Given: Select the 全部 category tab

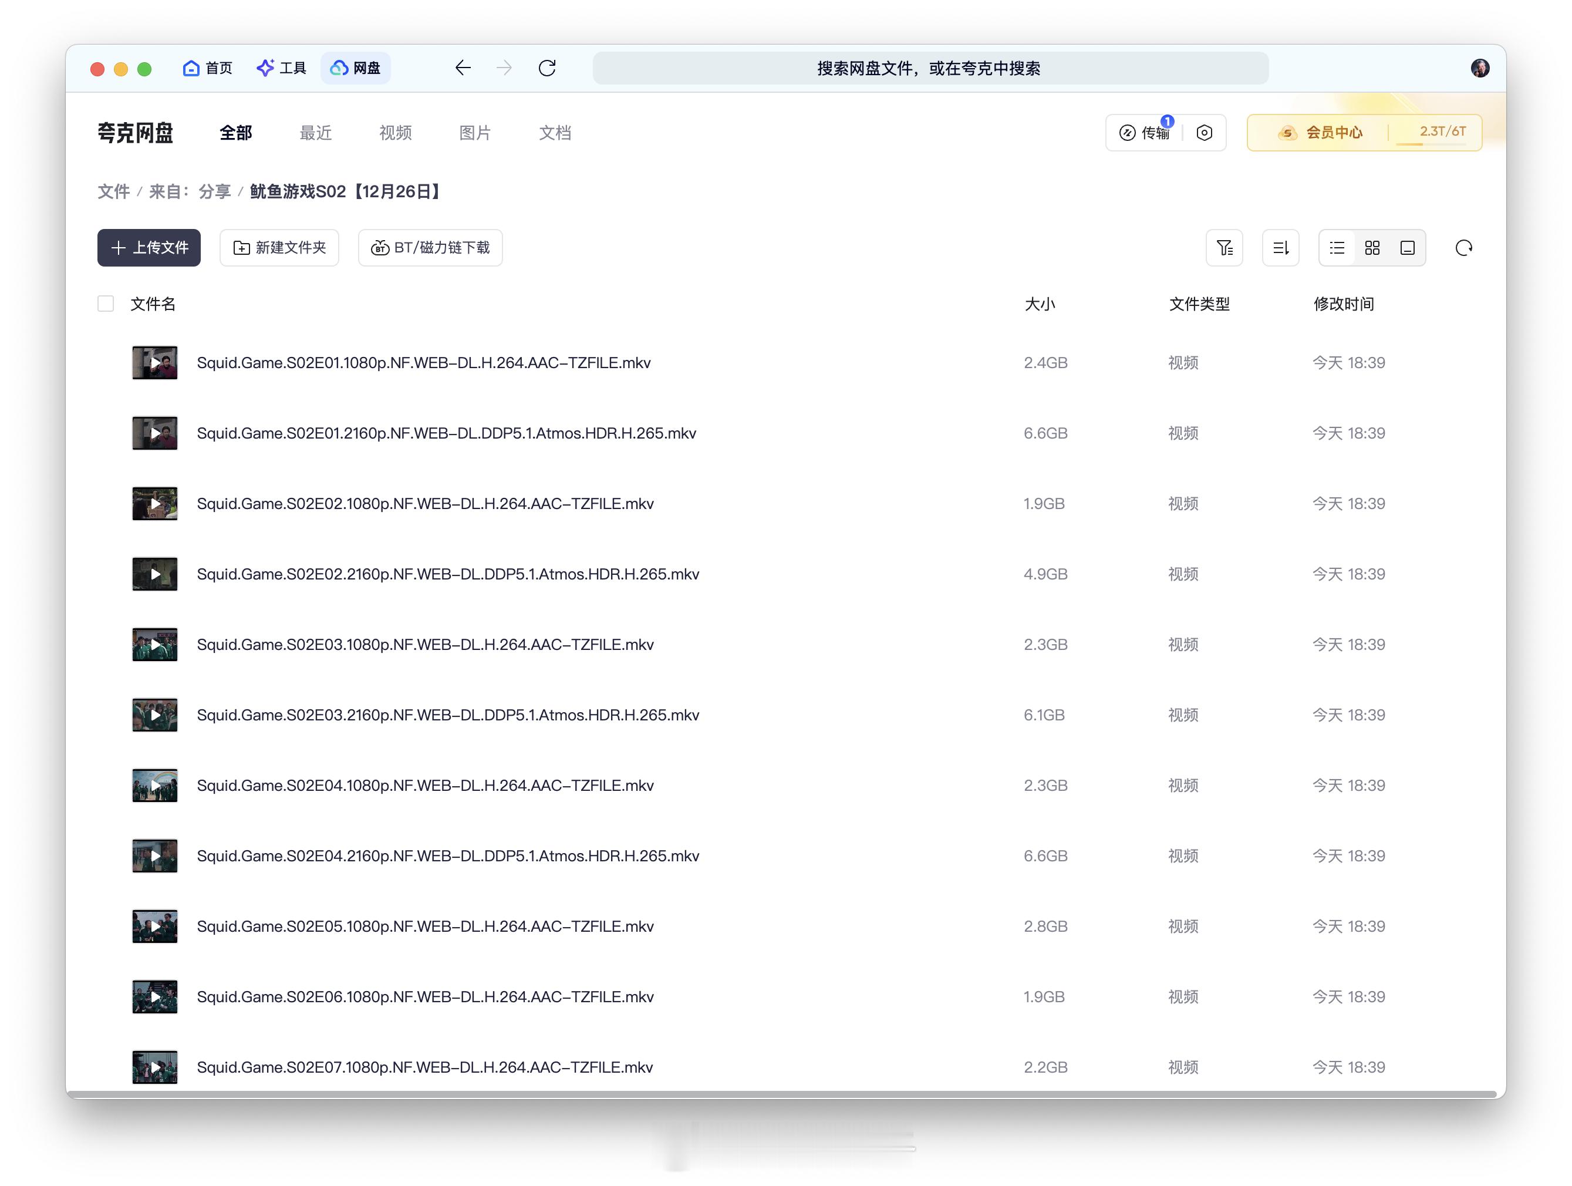Looking at the screenshot, I should pos(236,133).
